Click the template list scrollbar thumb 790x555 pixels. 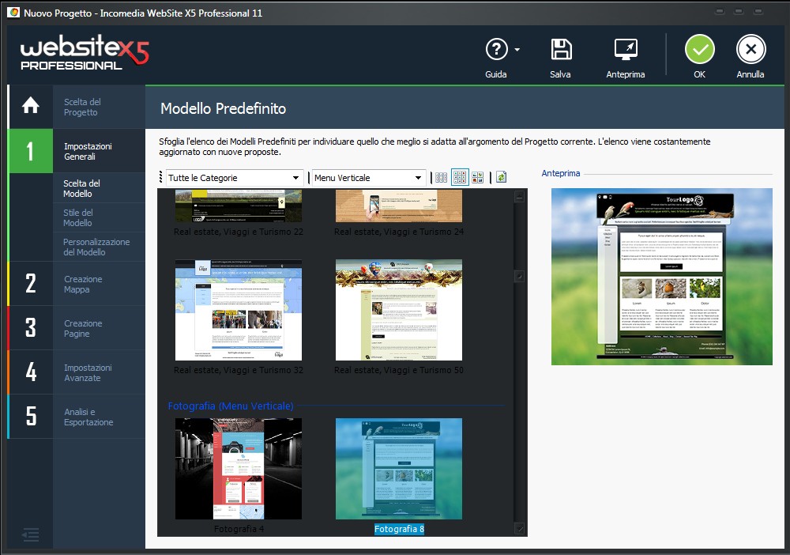[x=520, y=276]
